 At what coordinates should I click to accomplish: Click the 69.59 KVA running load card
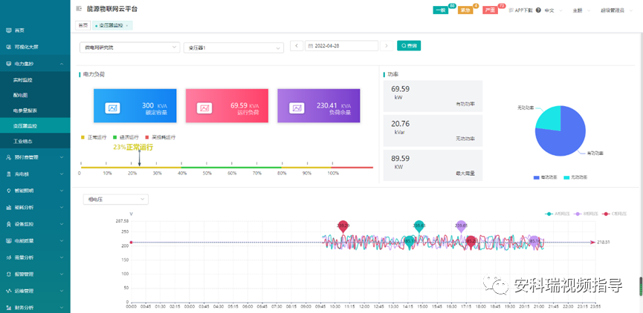pyautogui.click(x=227, y=106)
